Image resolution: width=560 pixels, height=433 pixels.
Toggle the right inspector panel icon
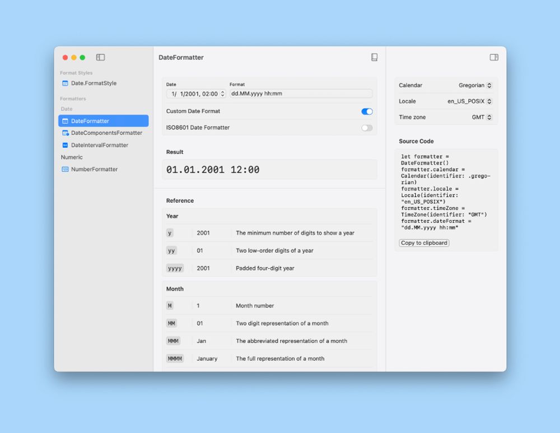(494, 57)
